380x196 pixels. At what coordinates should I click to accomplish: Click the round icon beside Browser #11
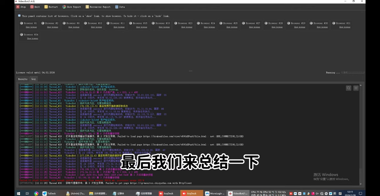[108, 23]
